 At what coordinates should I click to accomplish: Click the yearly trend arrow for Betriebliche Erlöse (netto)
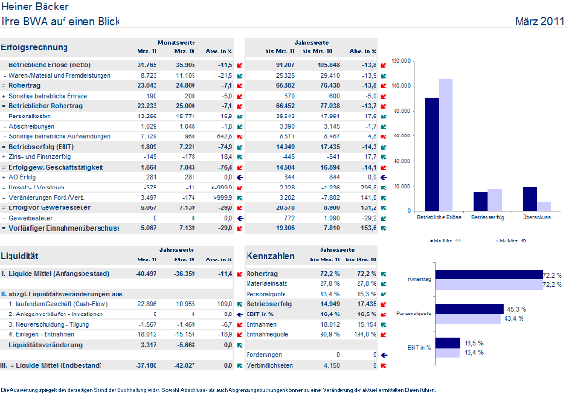pyautogui.click(x=383, y=65)
